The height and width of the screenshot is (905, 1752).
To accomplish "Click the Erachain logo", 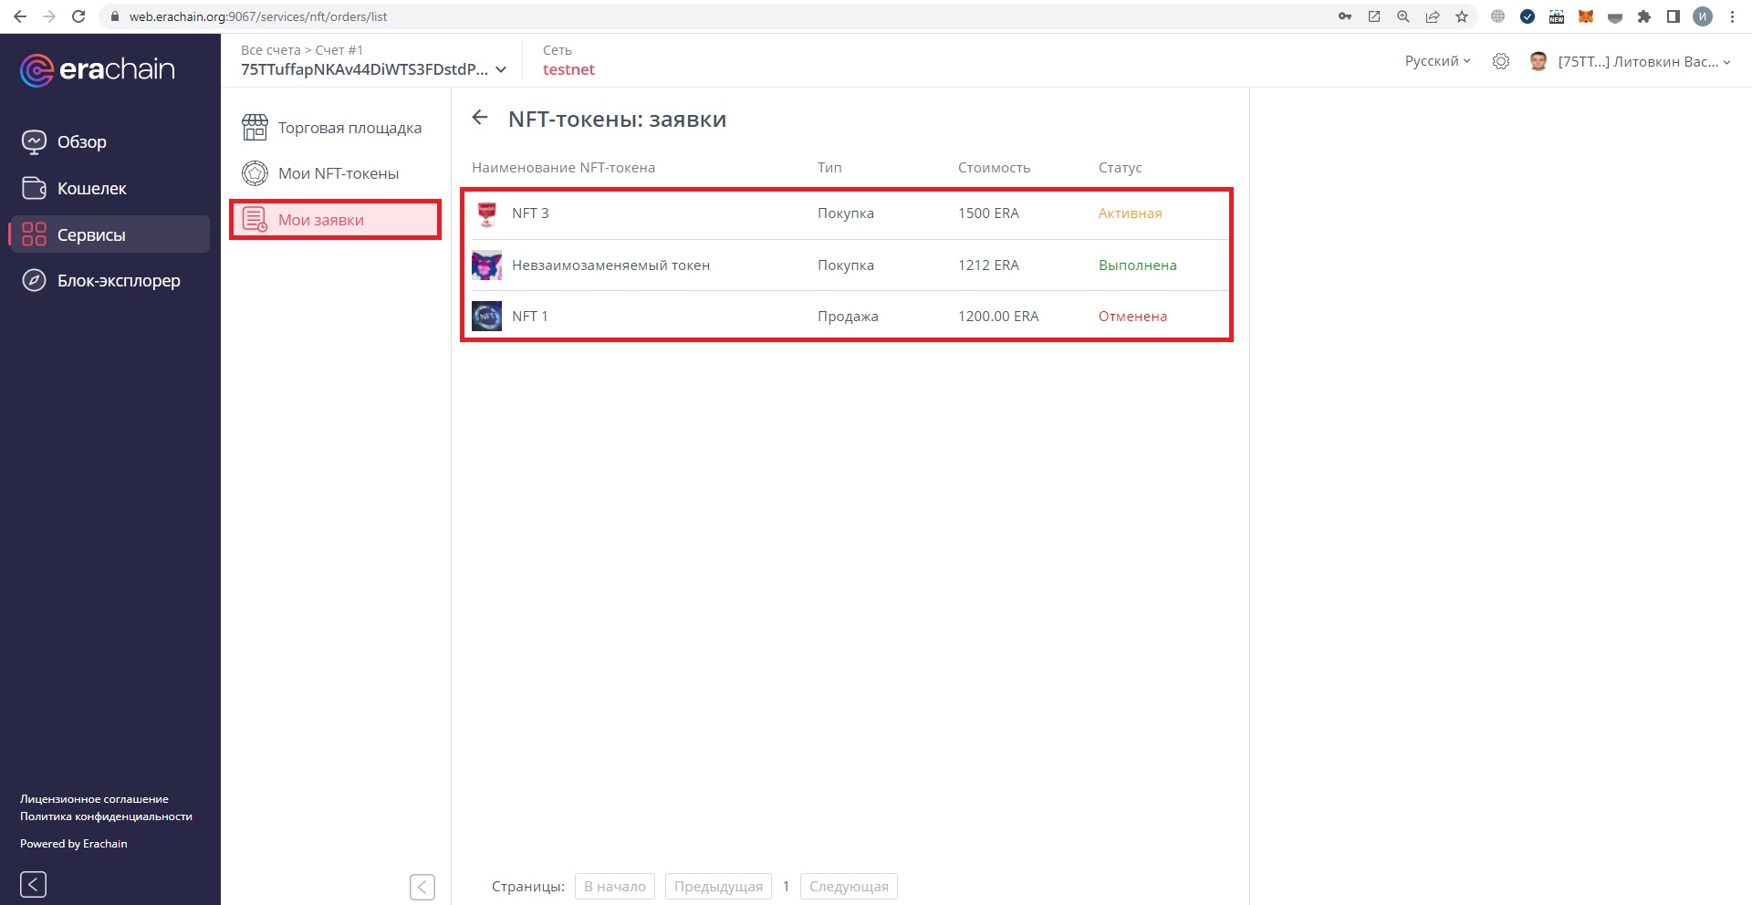I will (98, 70).
